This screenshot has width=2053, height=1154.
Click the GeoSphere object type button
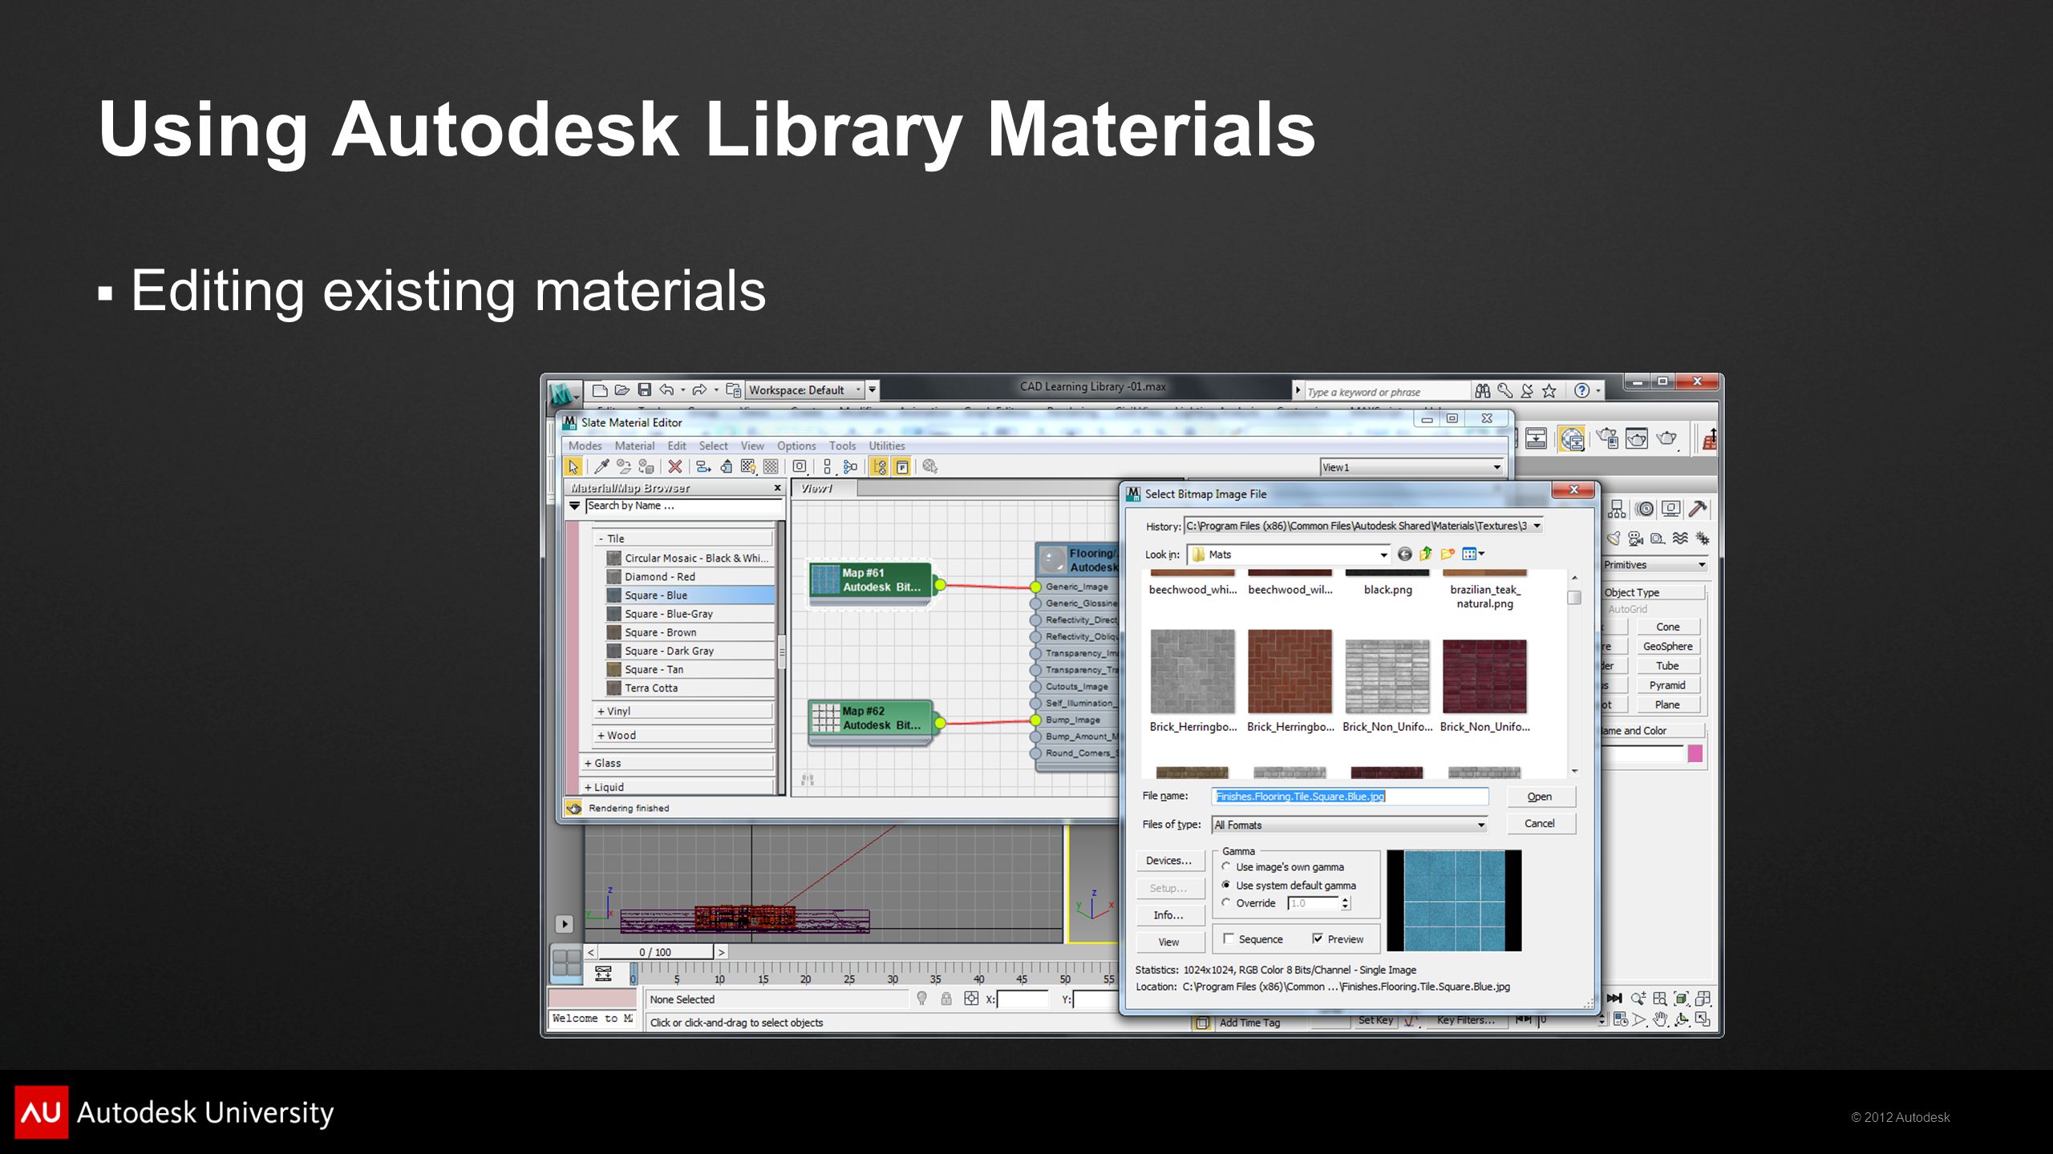(x=1667, y=646)
